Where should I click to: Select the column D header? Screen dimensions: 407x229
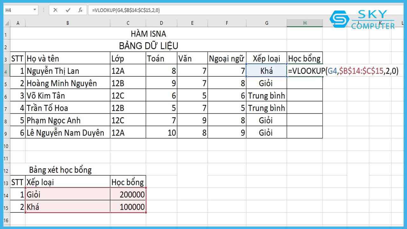click(162, 23)
